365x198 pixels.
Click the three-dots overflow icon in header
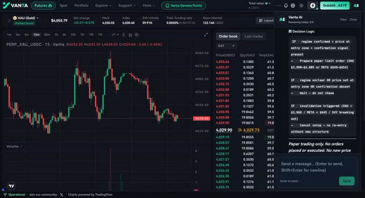(279, 5)
